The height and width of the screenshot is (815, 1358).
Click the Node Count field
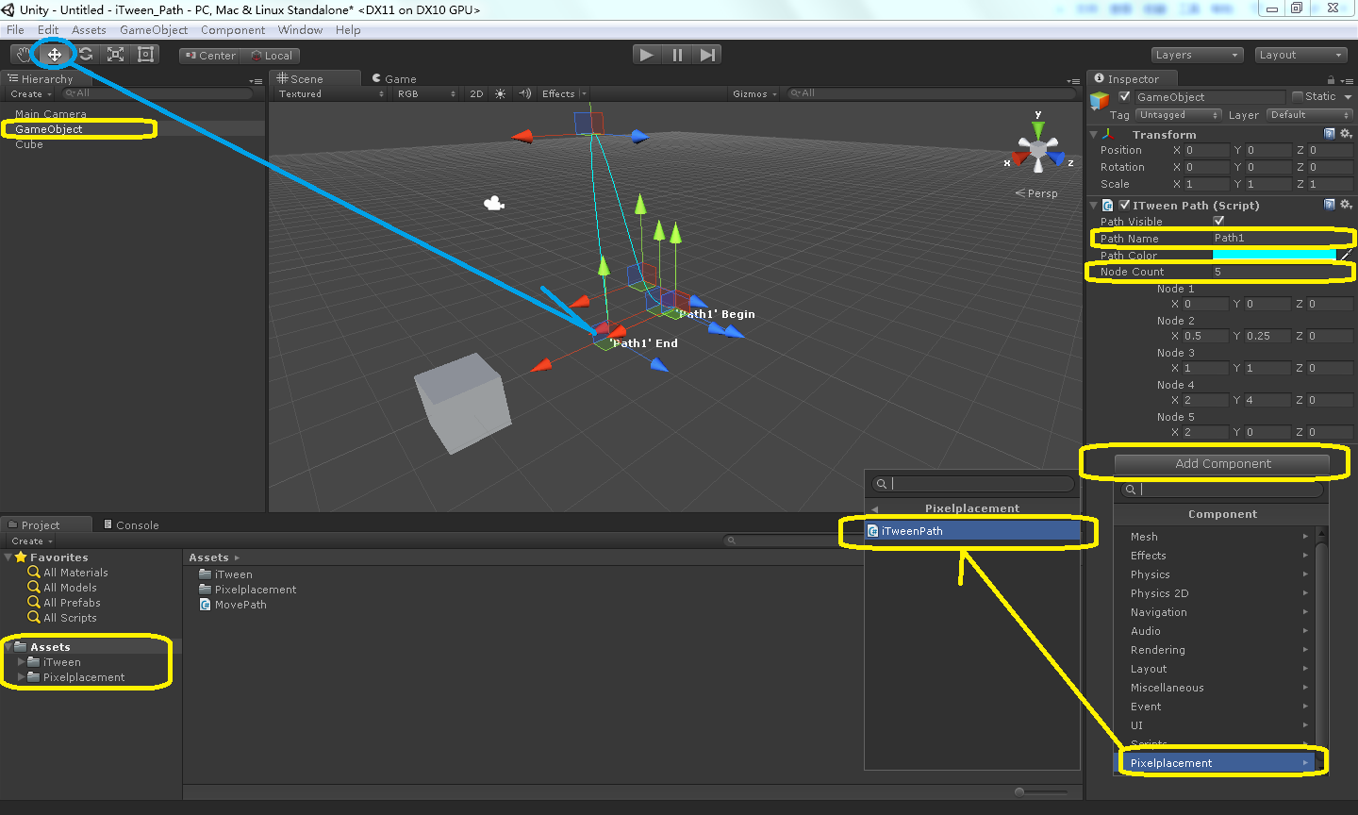[1282, 272]
